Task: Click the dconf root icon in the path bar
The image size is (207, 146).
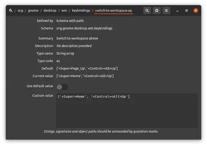Action: pos(11,10)
